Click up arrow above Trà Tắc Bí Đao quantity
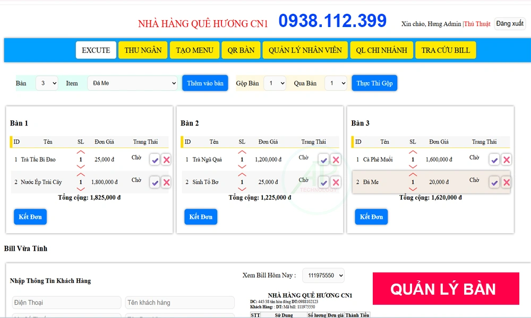The height and width of the screenshot is (318, 531). (81, 151)
